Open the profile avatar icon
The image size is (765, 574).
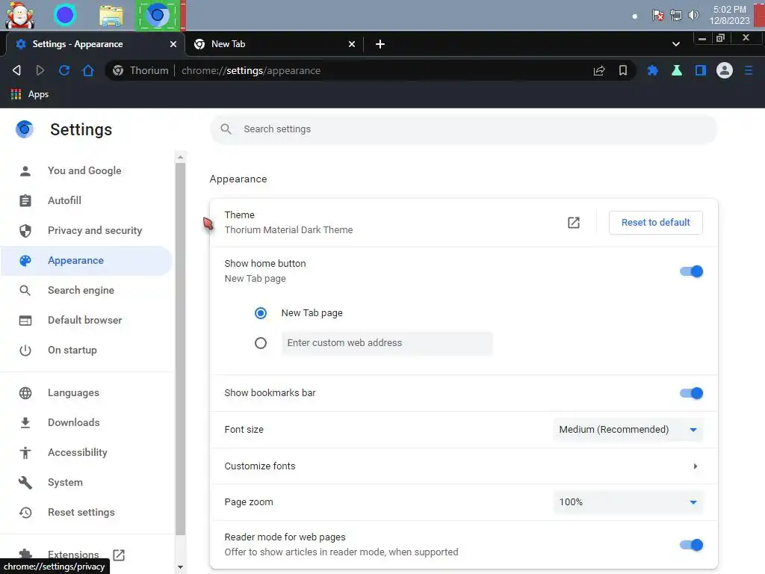point(725,70)
